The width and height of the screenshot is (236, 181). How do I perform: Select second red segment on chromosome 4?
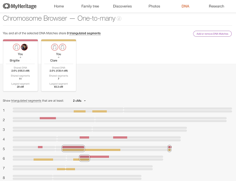(x=120, y=138)
